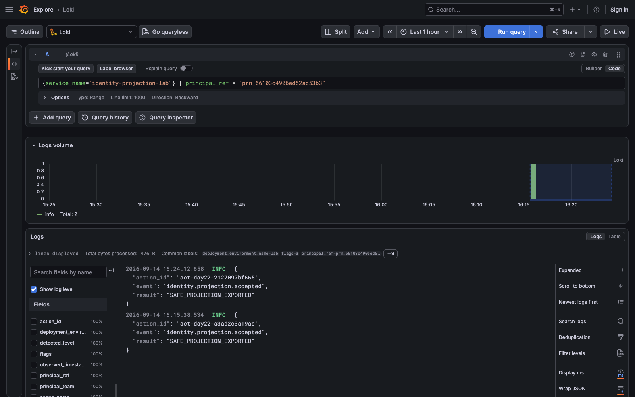This screenshot has width=635, height=397.
Task: Open the logs sidebar icon
Action: (14, 77)
